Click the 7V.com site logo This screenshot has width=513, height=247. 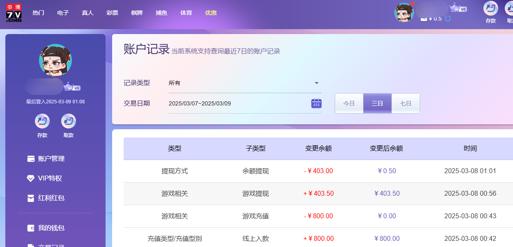click(13, 12)
